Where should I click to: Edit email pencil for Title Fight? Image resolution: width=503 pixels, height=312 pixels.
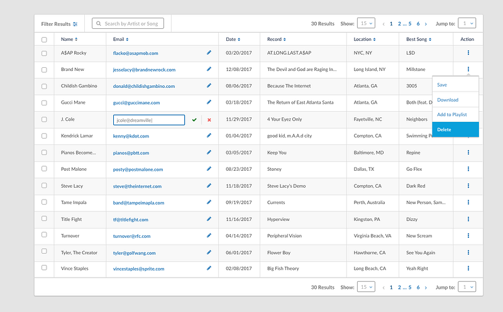tap(209, 219)
